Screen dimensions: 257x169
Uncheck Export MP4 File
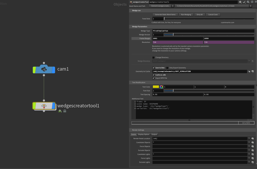click(153, 78)
